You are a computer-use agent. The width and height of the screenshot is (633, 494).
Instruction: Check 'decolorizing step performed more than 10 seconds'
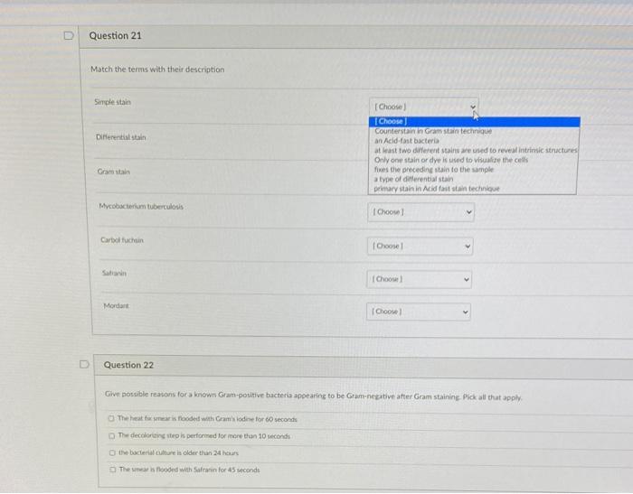tap(112, 436)
